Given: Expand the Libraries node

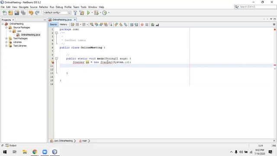Looking at the screenshot, I should point(6,42).
